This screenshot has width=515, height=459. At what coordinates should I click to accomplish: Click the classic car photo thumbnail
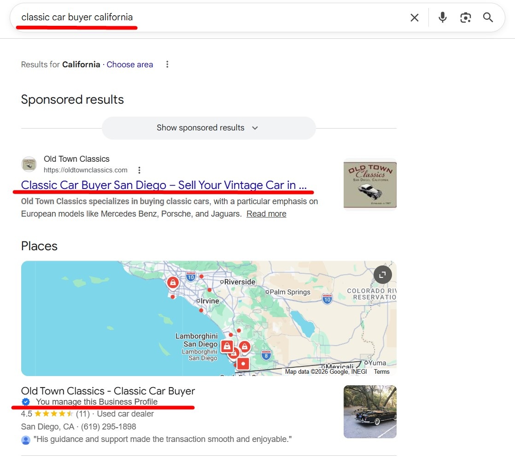pyautogui.click(x=369, y=412)
